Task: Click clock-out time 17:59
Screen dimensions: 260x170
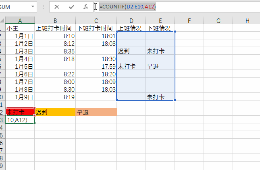Action: (96, 66)
